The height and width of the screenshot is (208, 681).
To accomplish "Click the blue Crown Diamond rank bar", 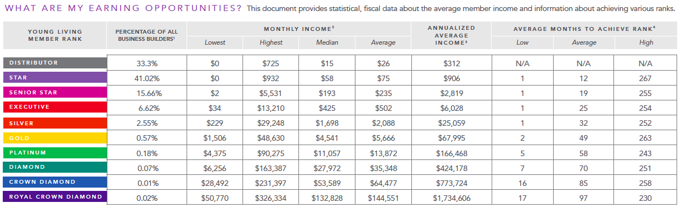I will pos(54,182).
